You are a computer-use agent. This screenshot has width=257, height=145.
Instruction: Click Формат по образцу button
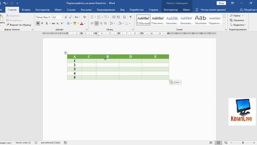point(19,25)
